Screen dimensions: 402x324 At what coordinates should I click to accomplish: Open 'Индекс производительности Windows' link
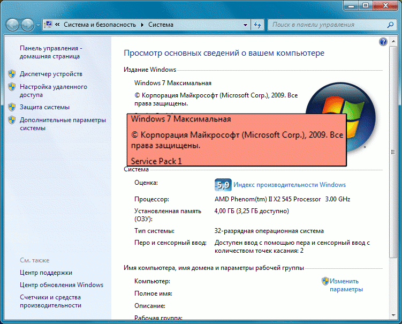click(290, 185)
